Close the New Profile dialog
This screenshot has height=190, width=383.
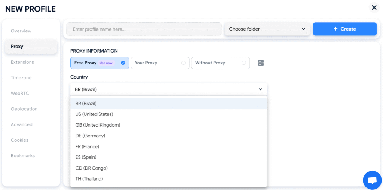374,8
